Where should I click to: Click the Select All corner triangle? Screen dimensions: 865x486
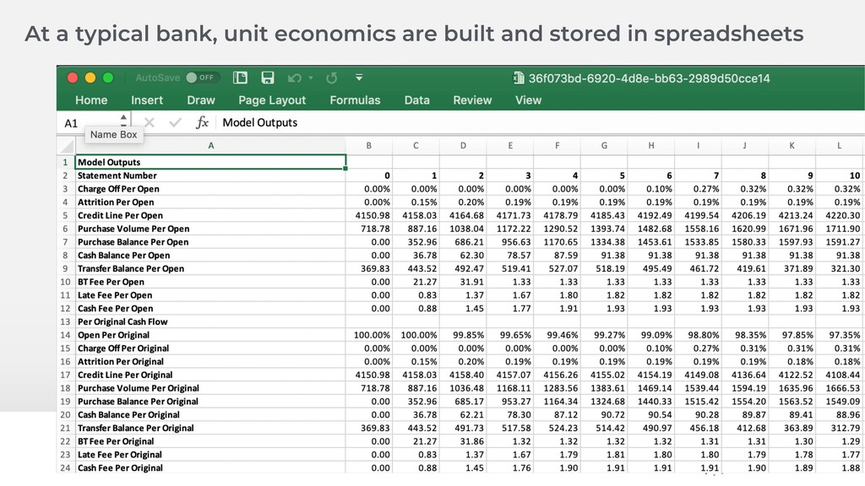tap(66, 146)
